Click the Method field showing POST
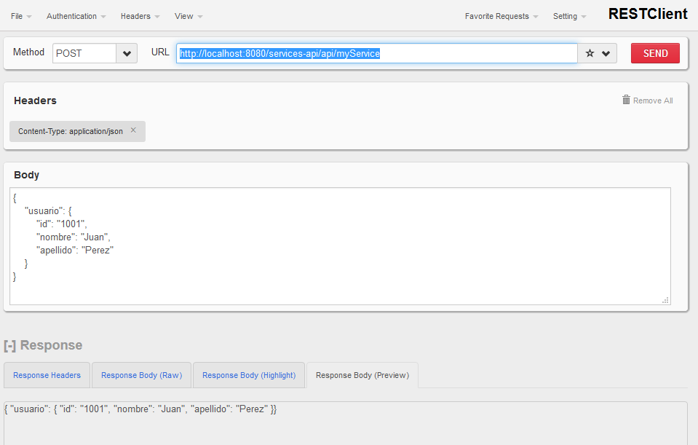The width and height of the screenshot is (698, 445). pos(84,53)
